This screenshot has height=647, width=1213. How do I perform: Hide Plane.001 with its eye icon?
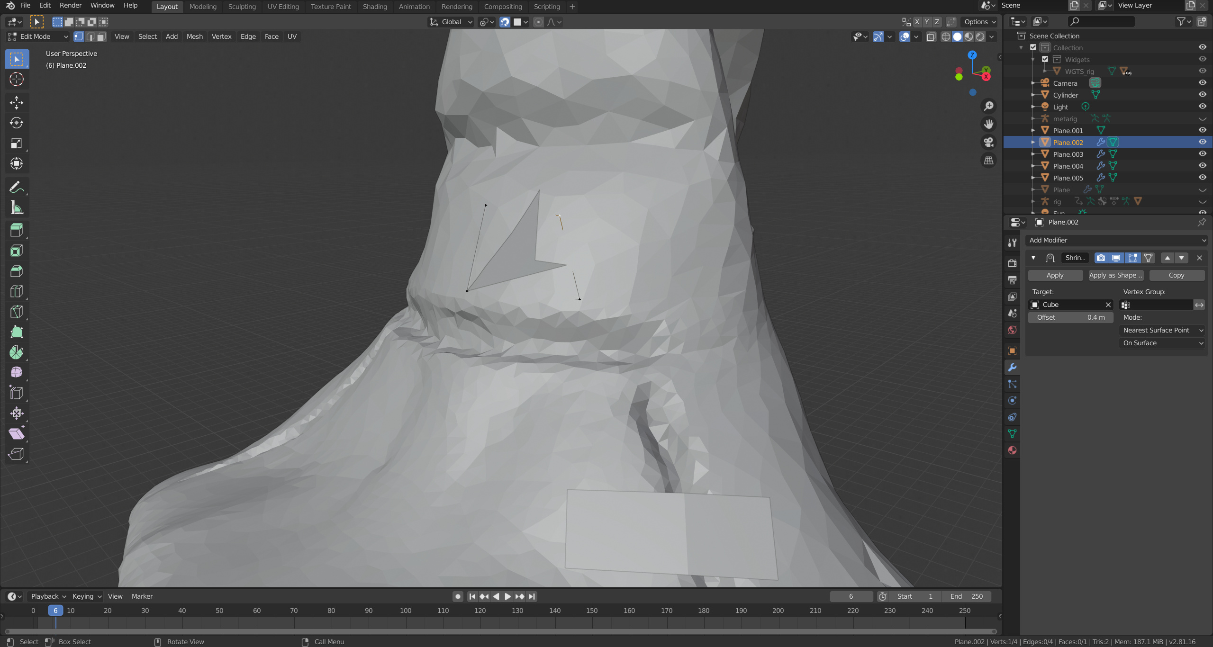pos(1203,130)
